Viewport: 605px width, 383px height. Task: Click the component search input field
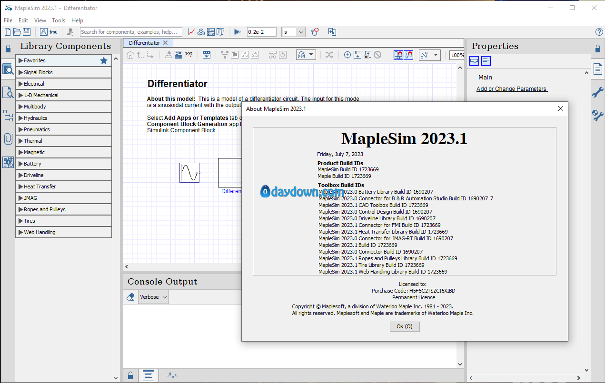coord(131,32)
